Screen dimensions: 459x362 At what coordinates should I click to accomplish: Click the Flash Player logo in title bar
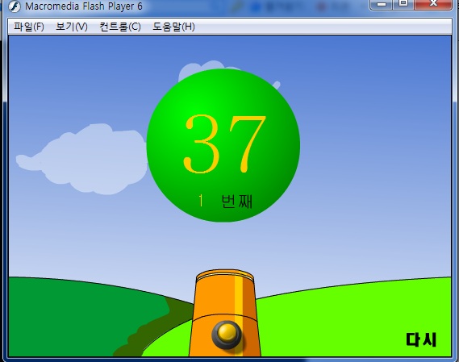pyautogui.click(x=14, y=6)
